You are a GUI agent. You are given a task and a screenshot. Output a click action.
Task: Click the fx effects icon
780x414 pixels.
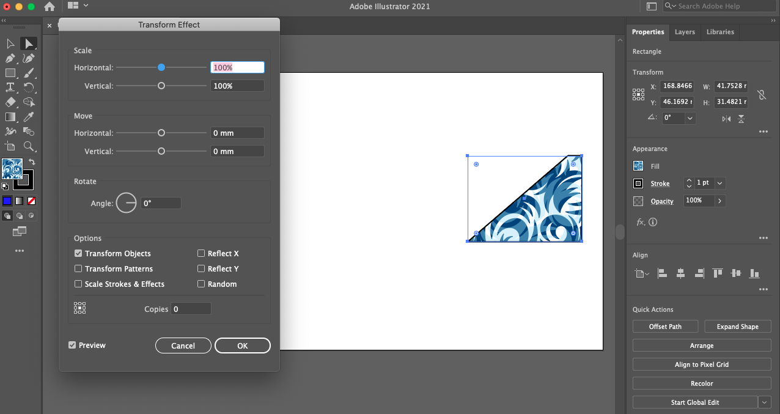coord(640,222)
